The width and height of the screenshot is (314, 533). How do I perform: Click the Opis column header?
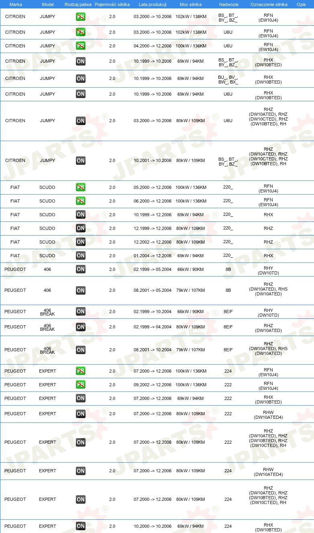[x=301, y=4]
